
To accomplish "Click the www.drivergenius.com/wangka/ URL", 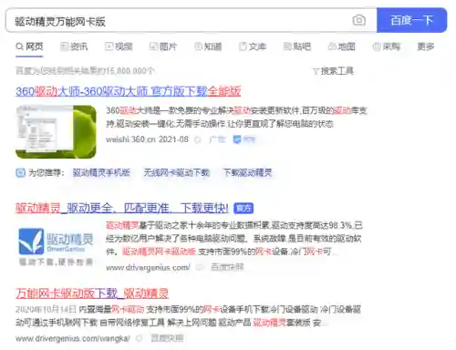I will 73,338.
